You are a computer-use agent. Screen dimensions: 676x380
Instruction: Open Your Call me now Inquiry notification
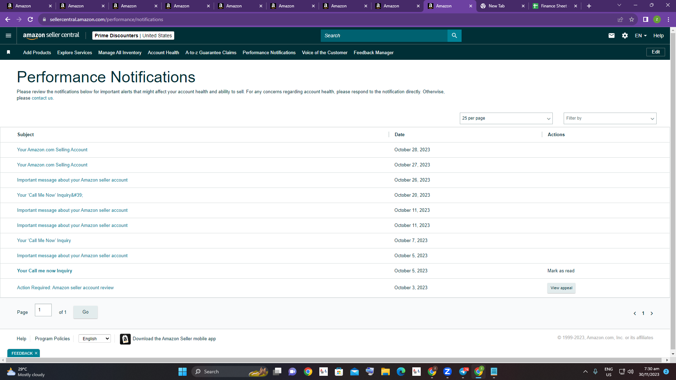tap(44, 271)
